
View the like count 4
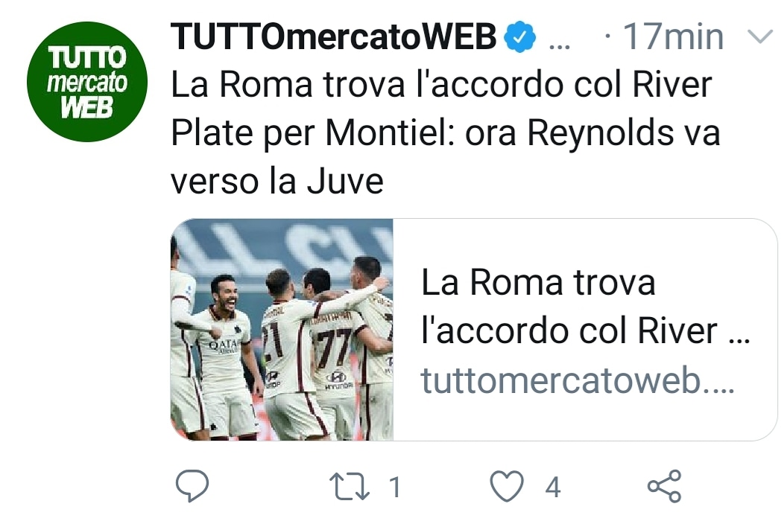click(552, 487)
